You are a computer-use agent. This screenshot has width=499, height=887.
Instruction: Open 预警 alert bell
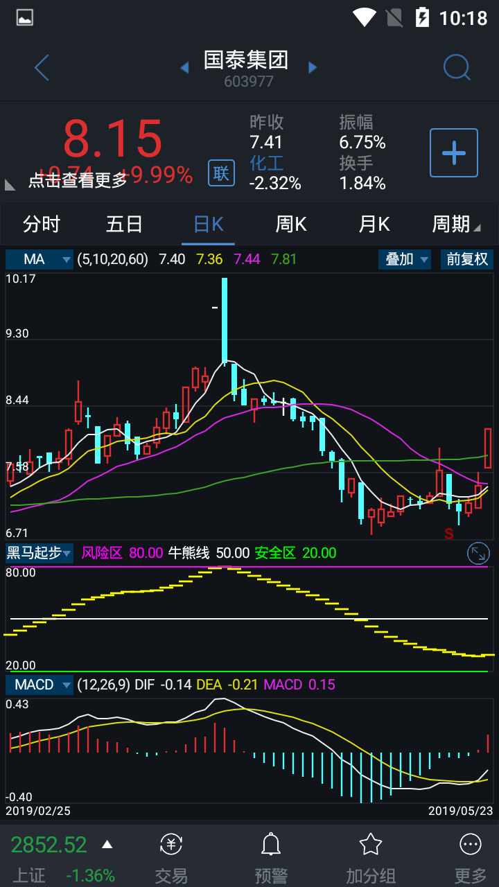[271, 859]
